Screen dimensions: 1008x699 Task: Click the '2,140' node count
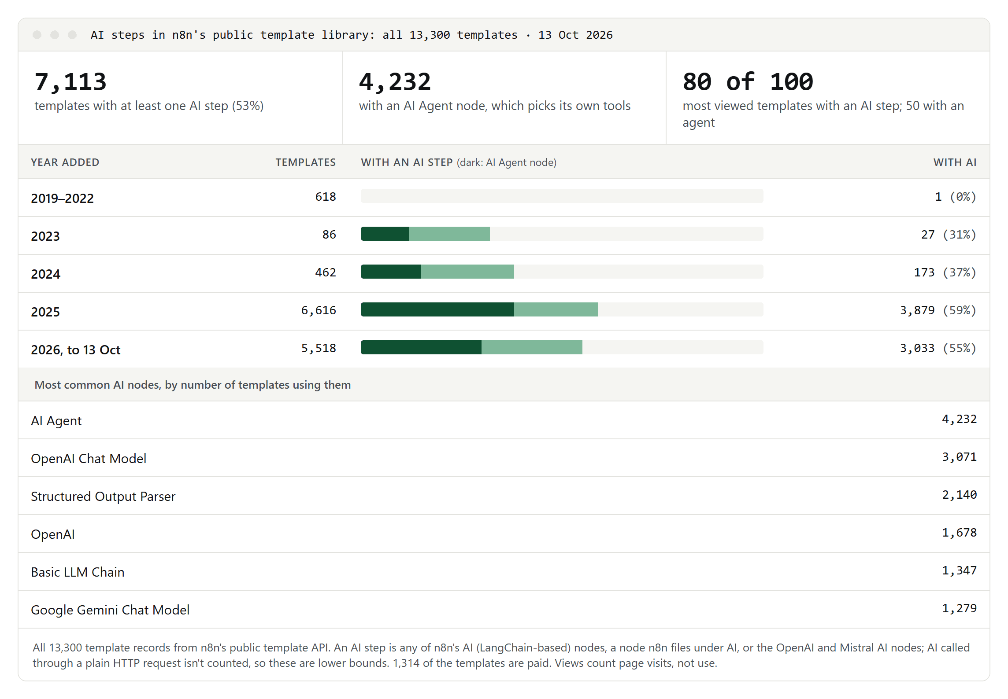pyautogui.click(x=960, y=495)
